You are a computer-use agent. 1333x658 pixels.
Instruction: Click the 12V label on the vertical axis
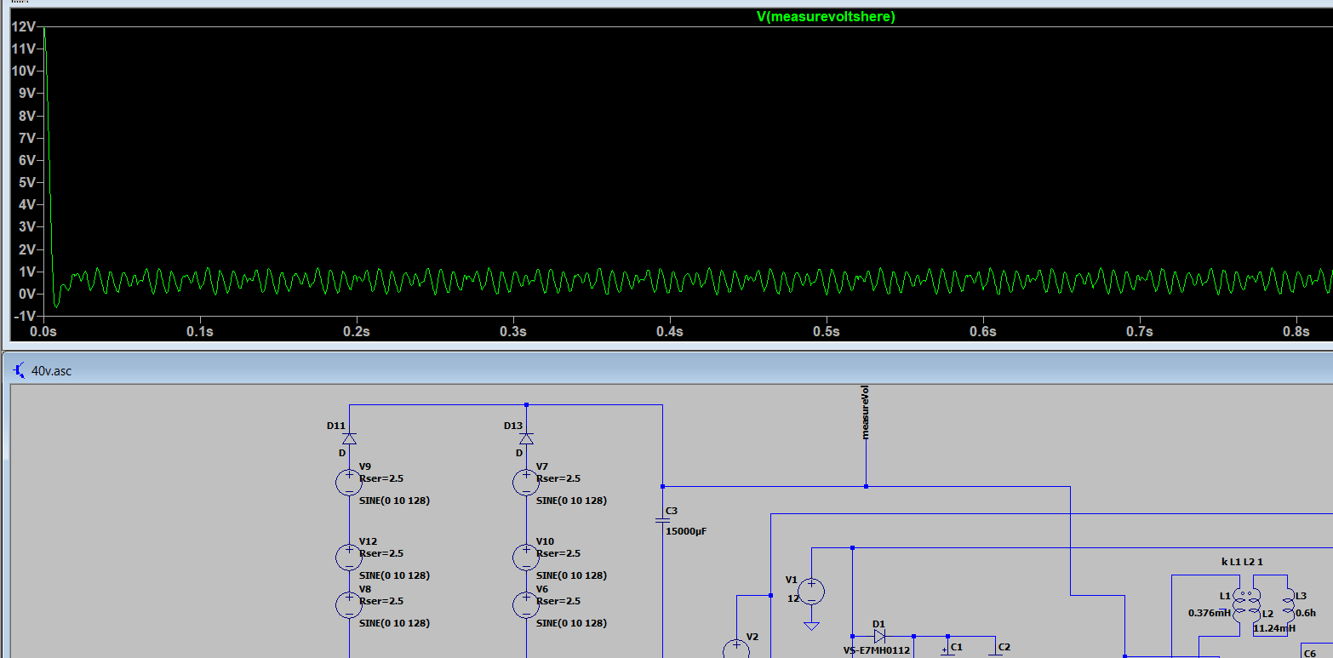click(x=23, y=26)
